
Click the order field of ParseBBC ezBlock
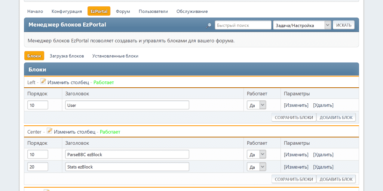[38, 154]
